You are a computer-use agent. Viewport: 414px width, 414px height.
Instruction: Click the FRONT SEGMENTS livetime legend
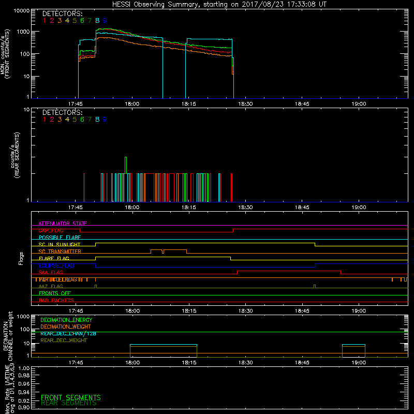pyautogui.click(x=71, y=397)
